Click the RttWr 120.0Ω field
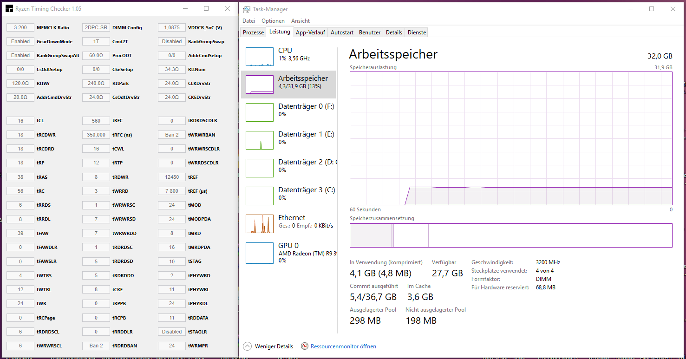686x359 pixels. [x=20, y=83]
